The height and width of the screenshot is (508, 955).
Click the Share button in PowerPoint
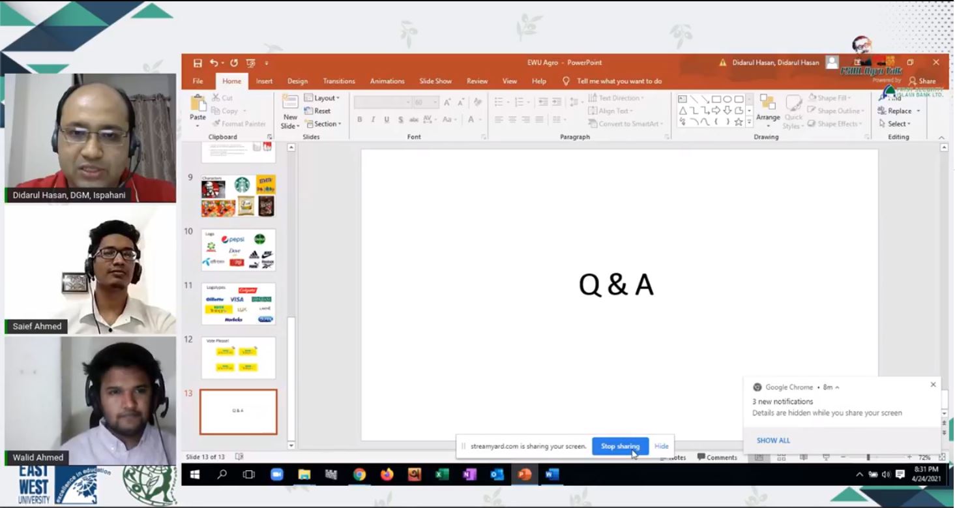click(922, 82)
